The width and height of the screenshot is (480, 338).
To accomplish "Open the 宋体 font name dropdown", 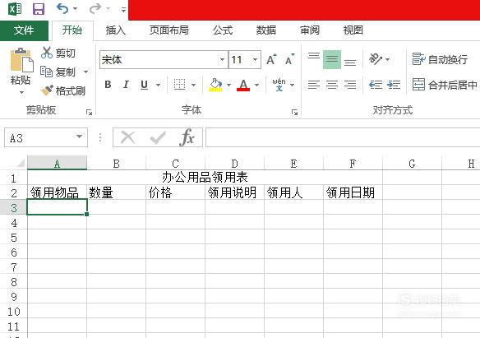I will [x=223, y=60].
